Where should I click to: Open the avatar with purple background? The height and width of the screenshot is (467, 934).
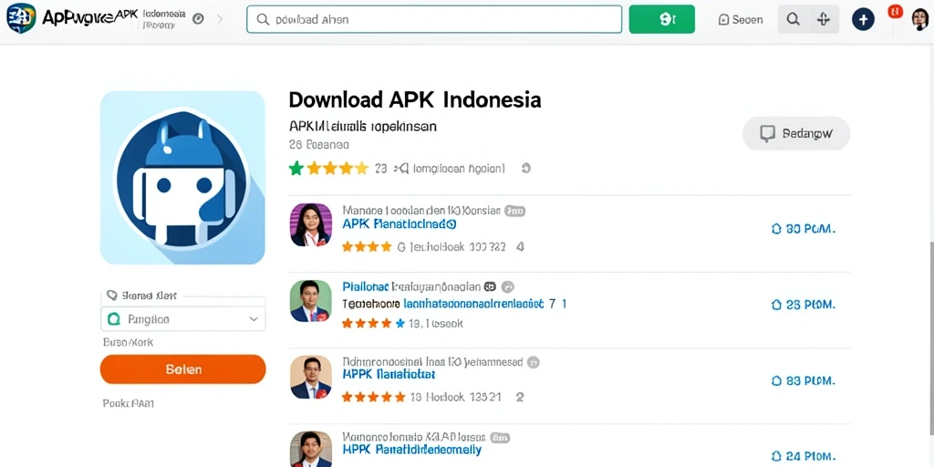pos(311,224)
